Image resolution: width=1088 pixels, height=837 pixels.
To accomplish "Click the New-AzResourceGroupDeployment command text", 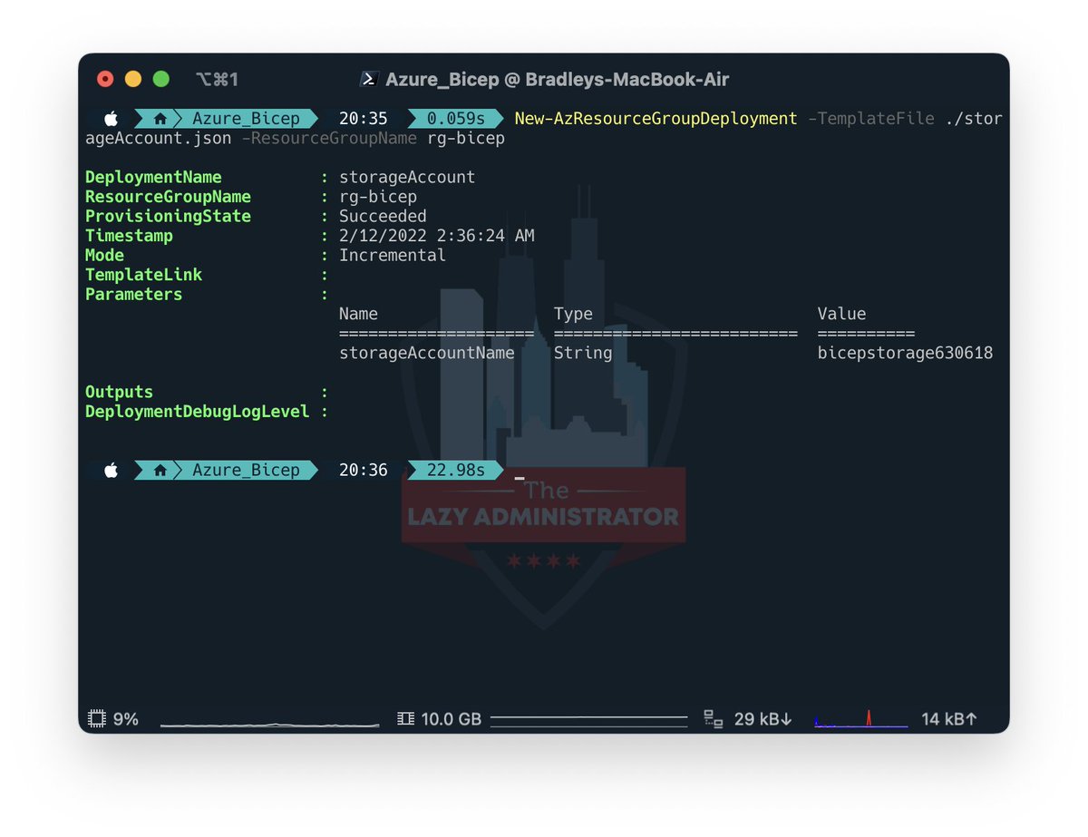I will tap(656, 119).
